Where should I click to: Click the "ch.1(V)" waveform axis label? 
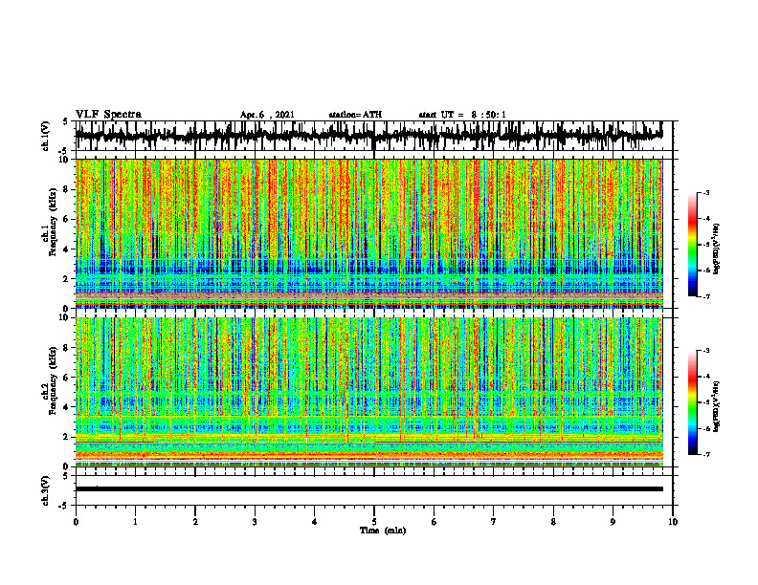46,136
